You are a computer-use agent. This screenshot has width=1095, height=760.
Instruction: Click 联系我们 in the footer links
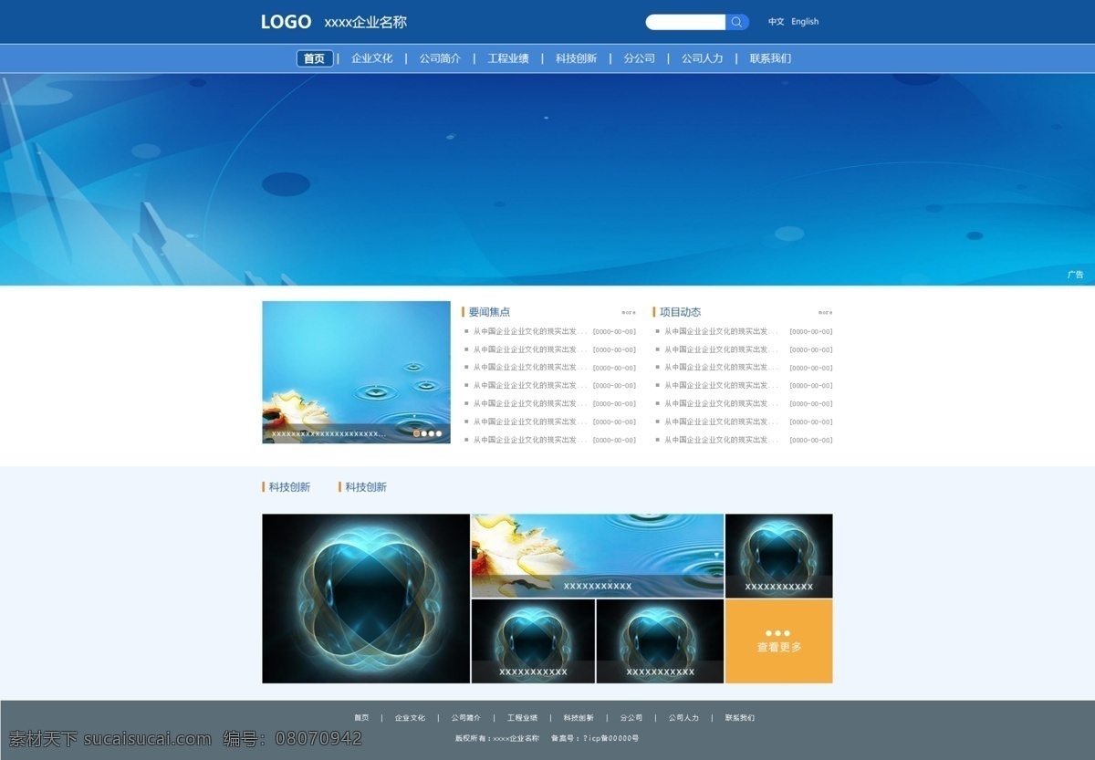(740, 718)
